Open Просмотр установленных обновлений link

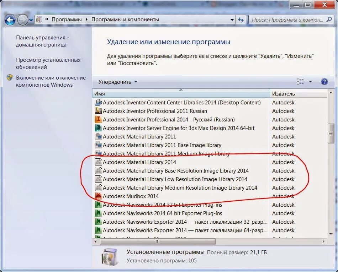coord(48,64)
